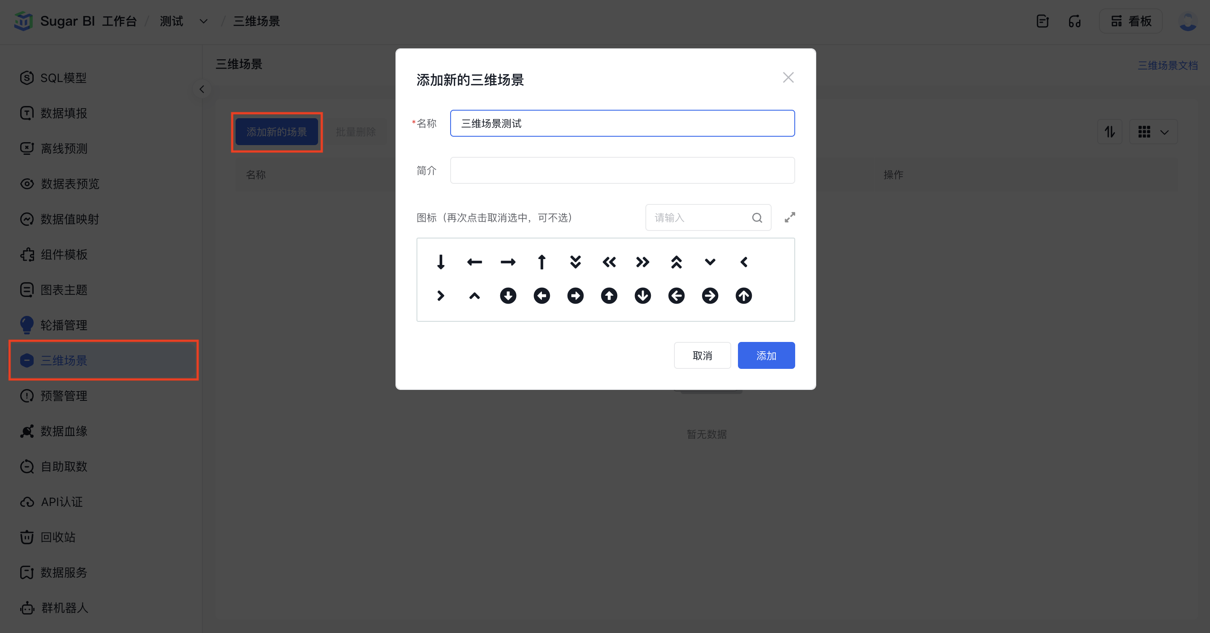Screen dimensions: 1210x633
Task: Select solid circle up-arrow icon with tail
Action: [609, 296]
